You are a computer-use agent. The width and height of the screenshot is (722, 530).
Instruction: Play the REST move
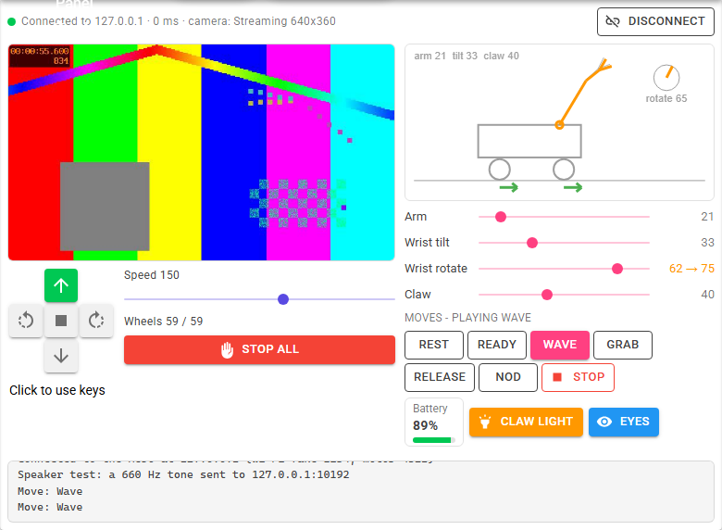(434, 345)
